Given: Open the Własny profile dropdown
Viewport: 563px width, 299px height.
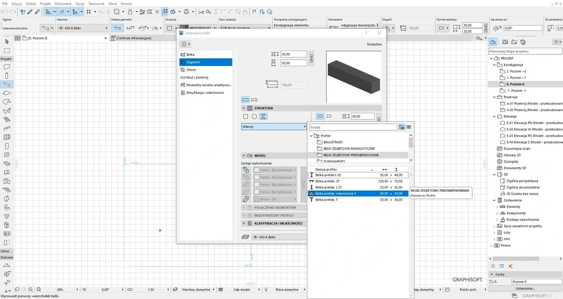Looking at the screenshot, I should point(273,127).
